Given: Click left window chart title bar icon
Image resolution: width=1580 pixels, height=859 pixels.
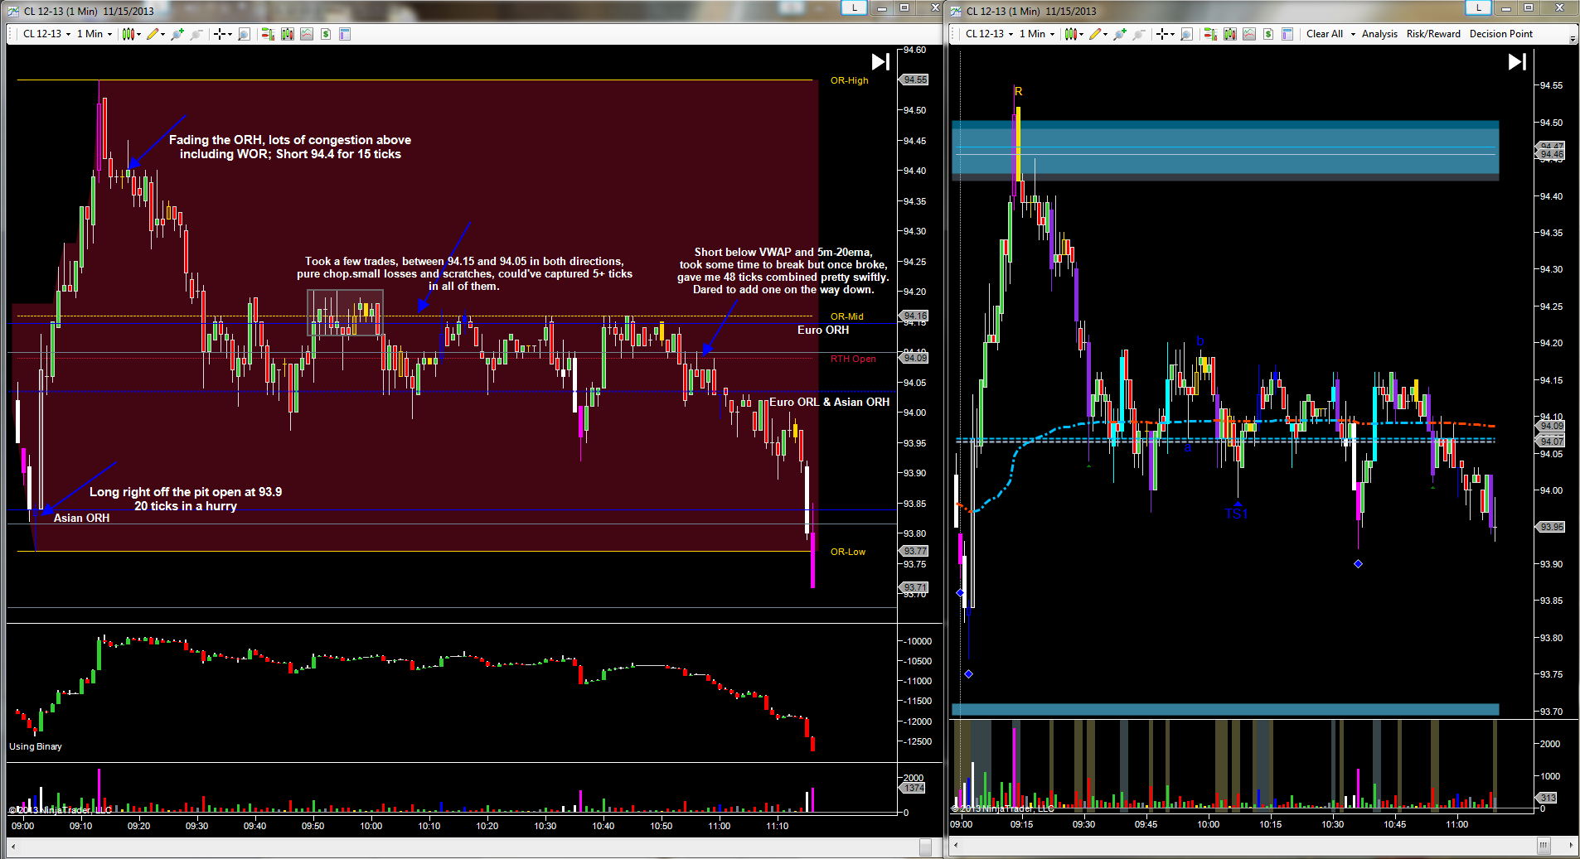Looking at the screenshot, I should pos(13,11).
